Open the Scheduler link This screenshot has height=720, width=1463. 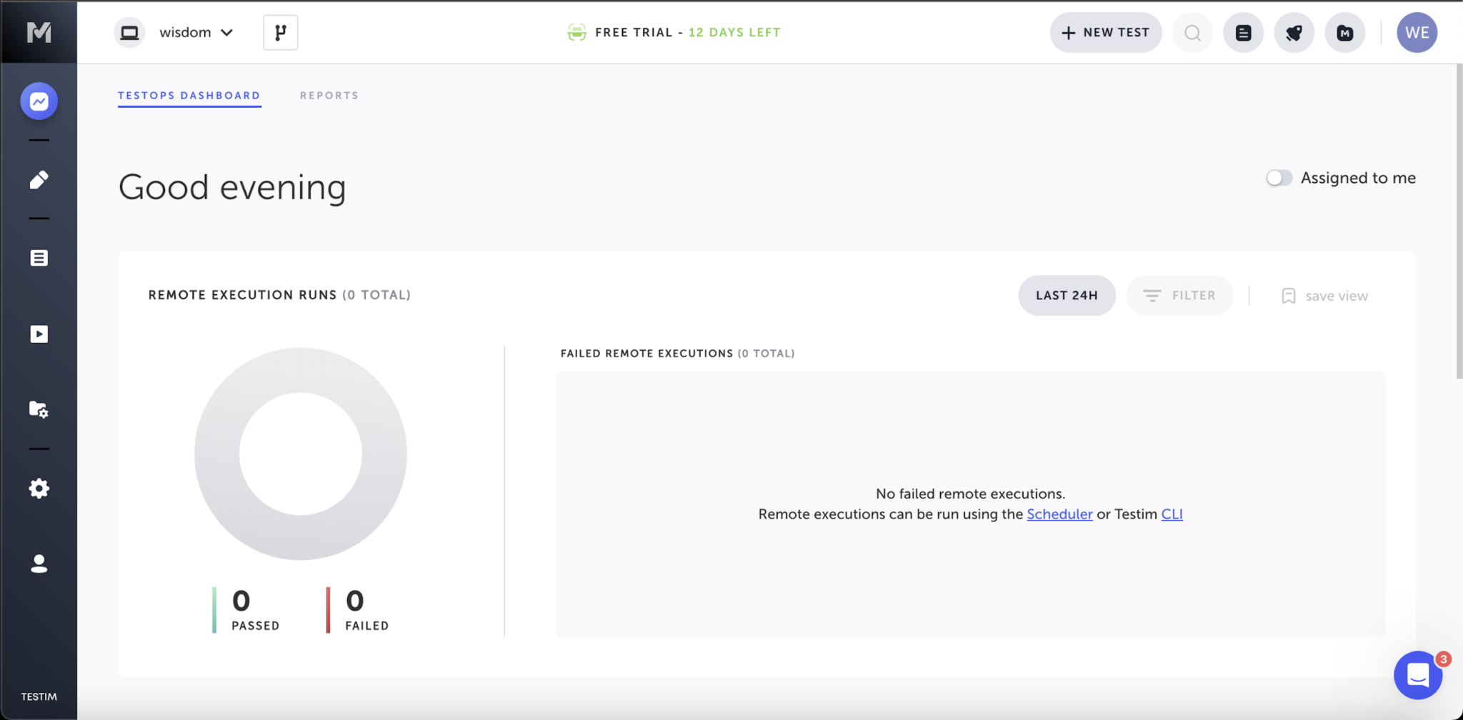1059,514
